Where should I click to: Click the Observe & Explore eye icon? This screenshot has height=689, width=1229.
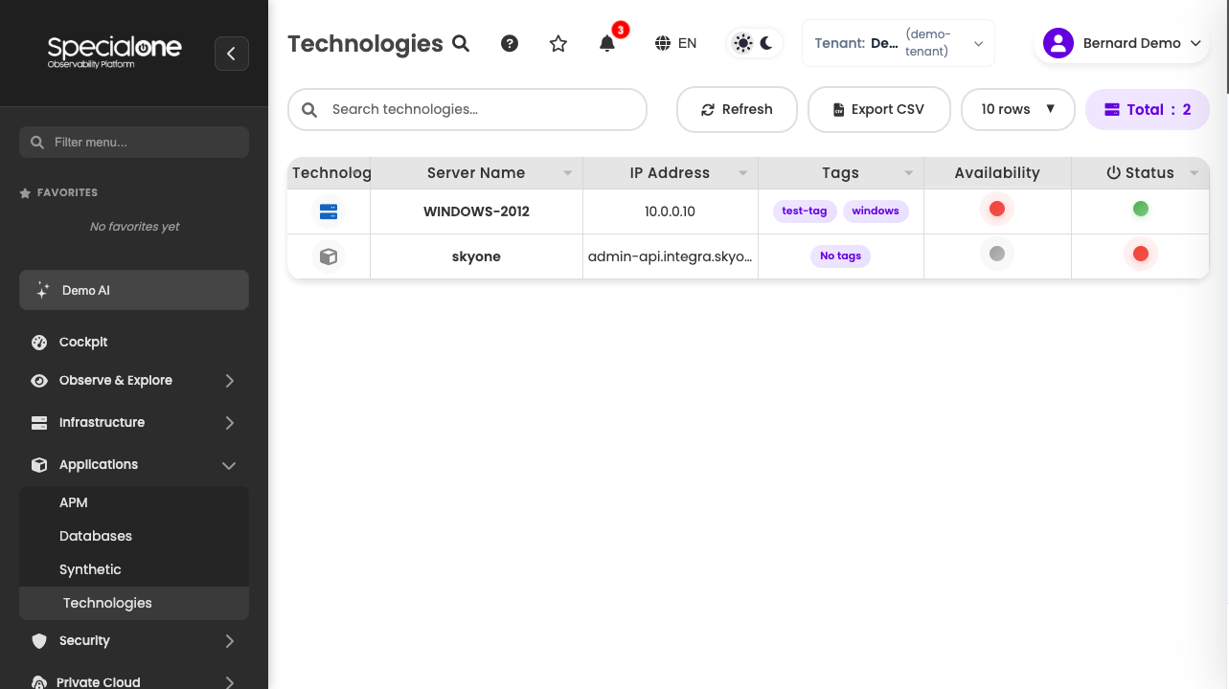[x=39, y=381]
